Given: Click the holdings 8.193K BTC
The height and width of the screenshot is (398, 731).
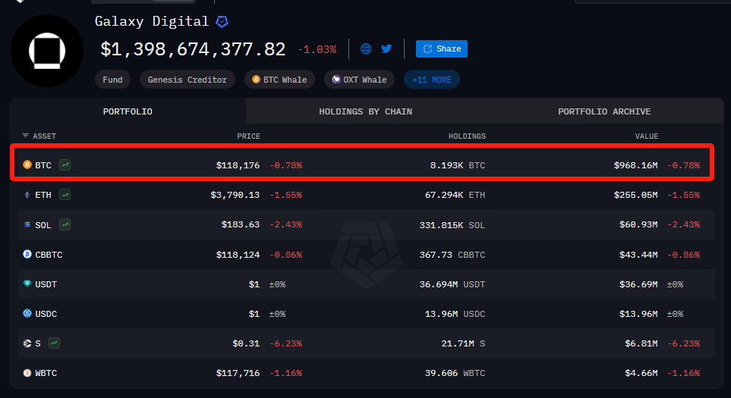Looking at the screenshot, I should point(458,165).
